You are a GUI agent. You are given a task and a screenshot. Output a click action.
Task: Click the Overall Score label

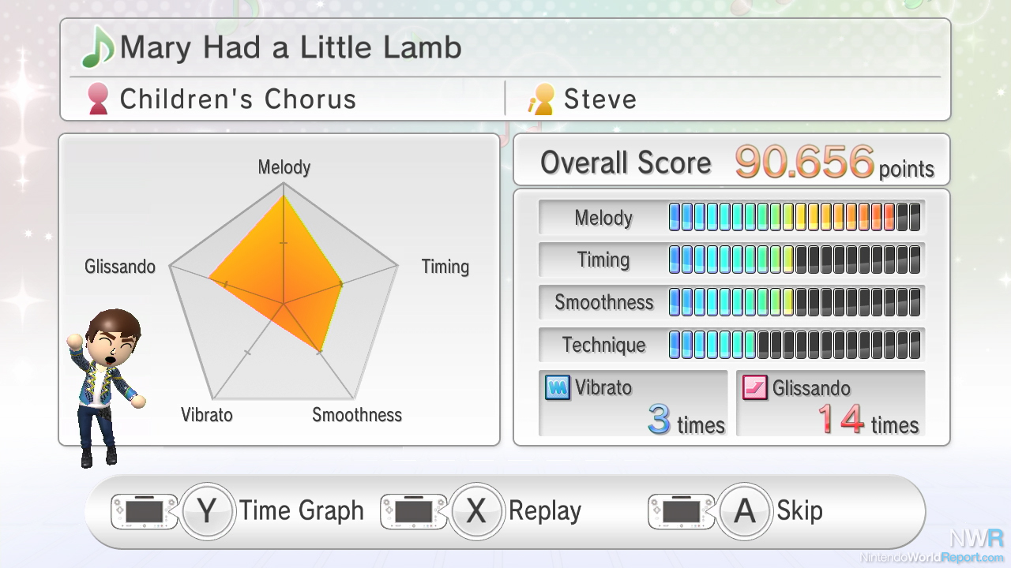[x=626, y=163]
